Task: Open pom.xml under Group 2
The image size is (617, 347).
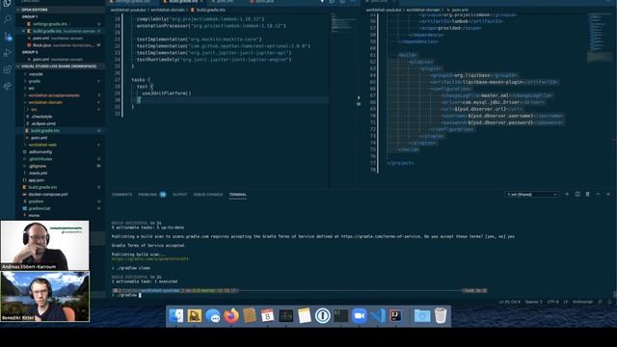Action: coord(40,60)
